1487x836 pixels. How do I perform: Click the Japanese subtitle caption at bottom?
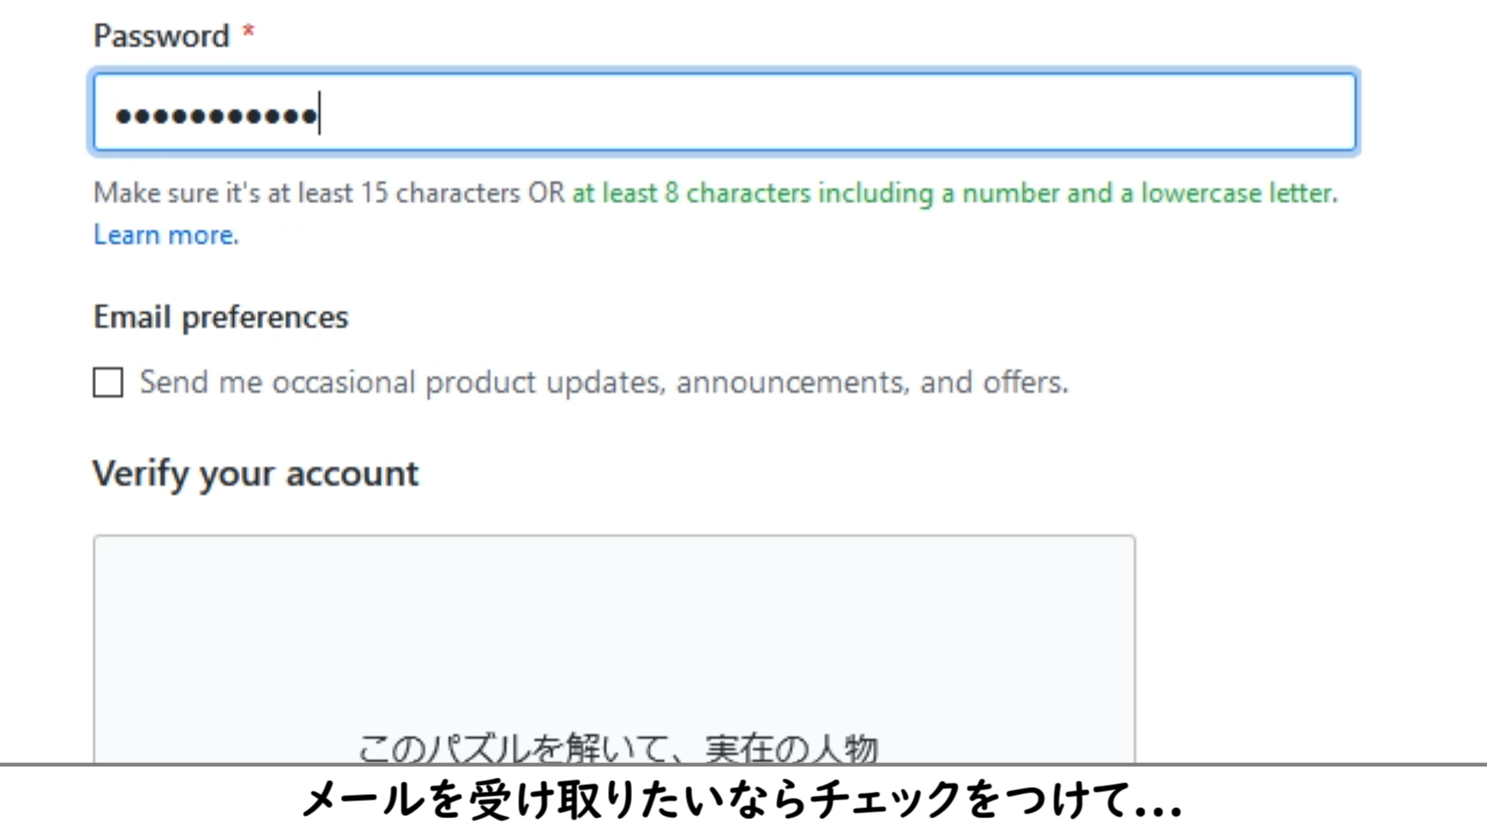pyautogui.click(x=741, y=800)
